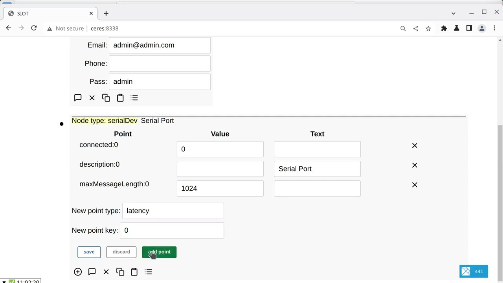Reload the ceres:8338 page

[34, 28]
